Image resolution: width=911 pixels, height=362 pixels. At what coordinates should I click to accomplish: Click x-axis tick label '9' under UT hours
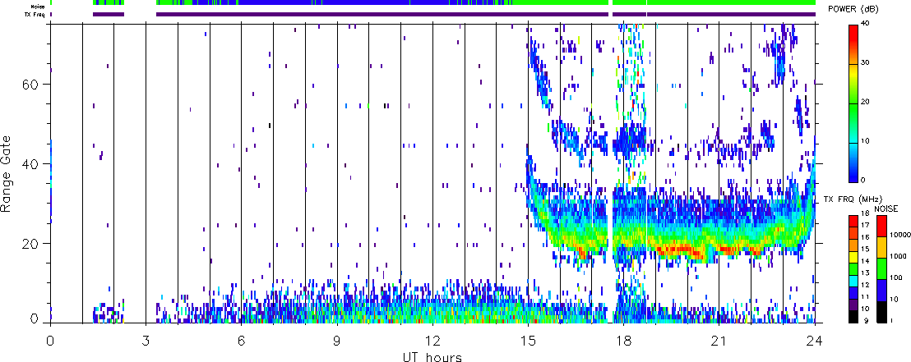click(x=337, y=340)
